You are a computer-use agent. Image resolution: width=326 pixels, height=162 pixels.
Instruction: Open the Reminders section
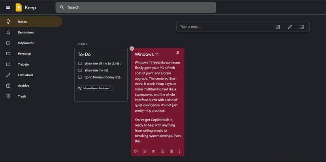click(31, 32)
